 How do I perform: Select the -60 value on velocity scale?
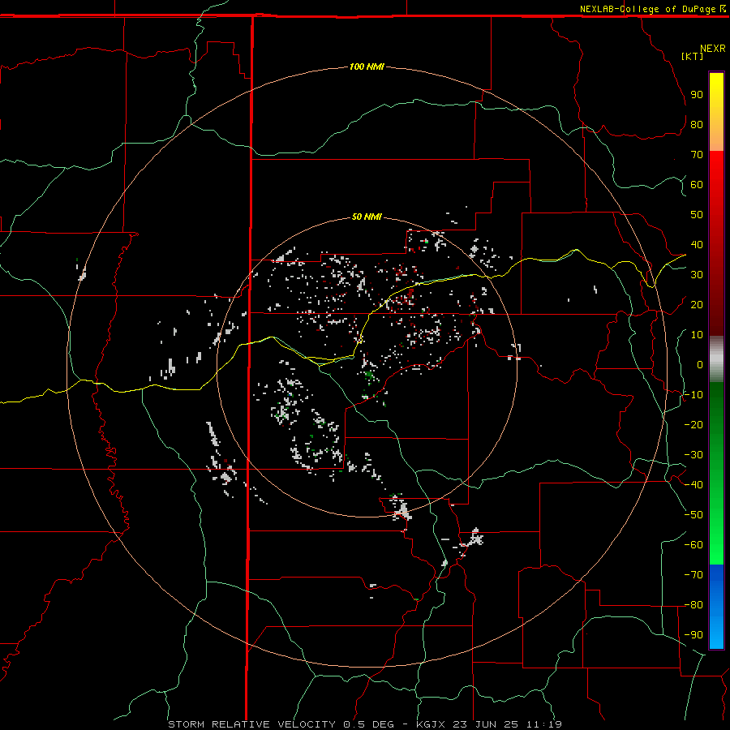click(x=693, y=545)
